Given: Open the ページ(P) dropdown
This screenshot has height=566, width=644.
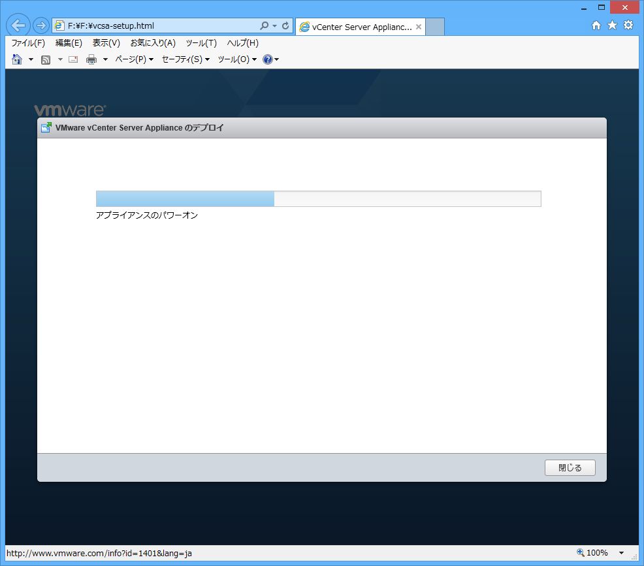Looking at the screenshot, I should [134, 59].
